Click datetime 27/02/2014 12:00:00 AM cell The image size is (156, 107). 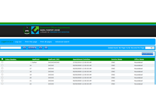coord(82,62)
